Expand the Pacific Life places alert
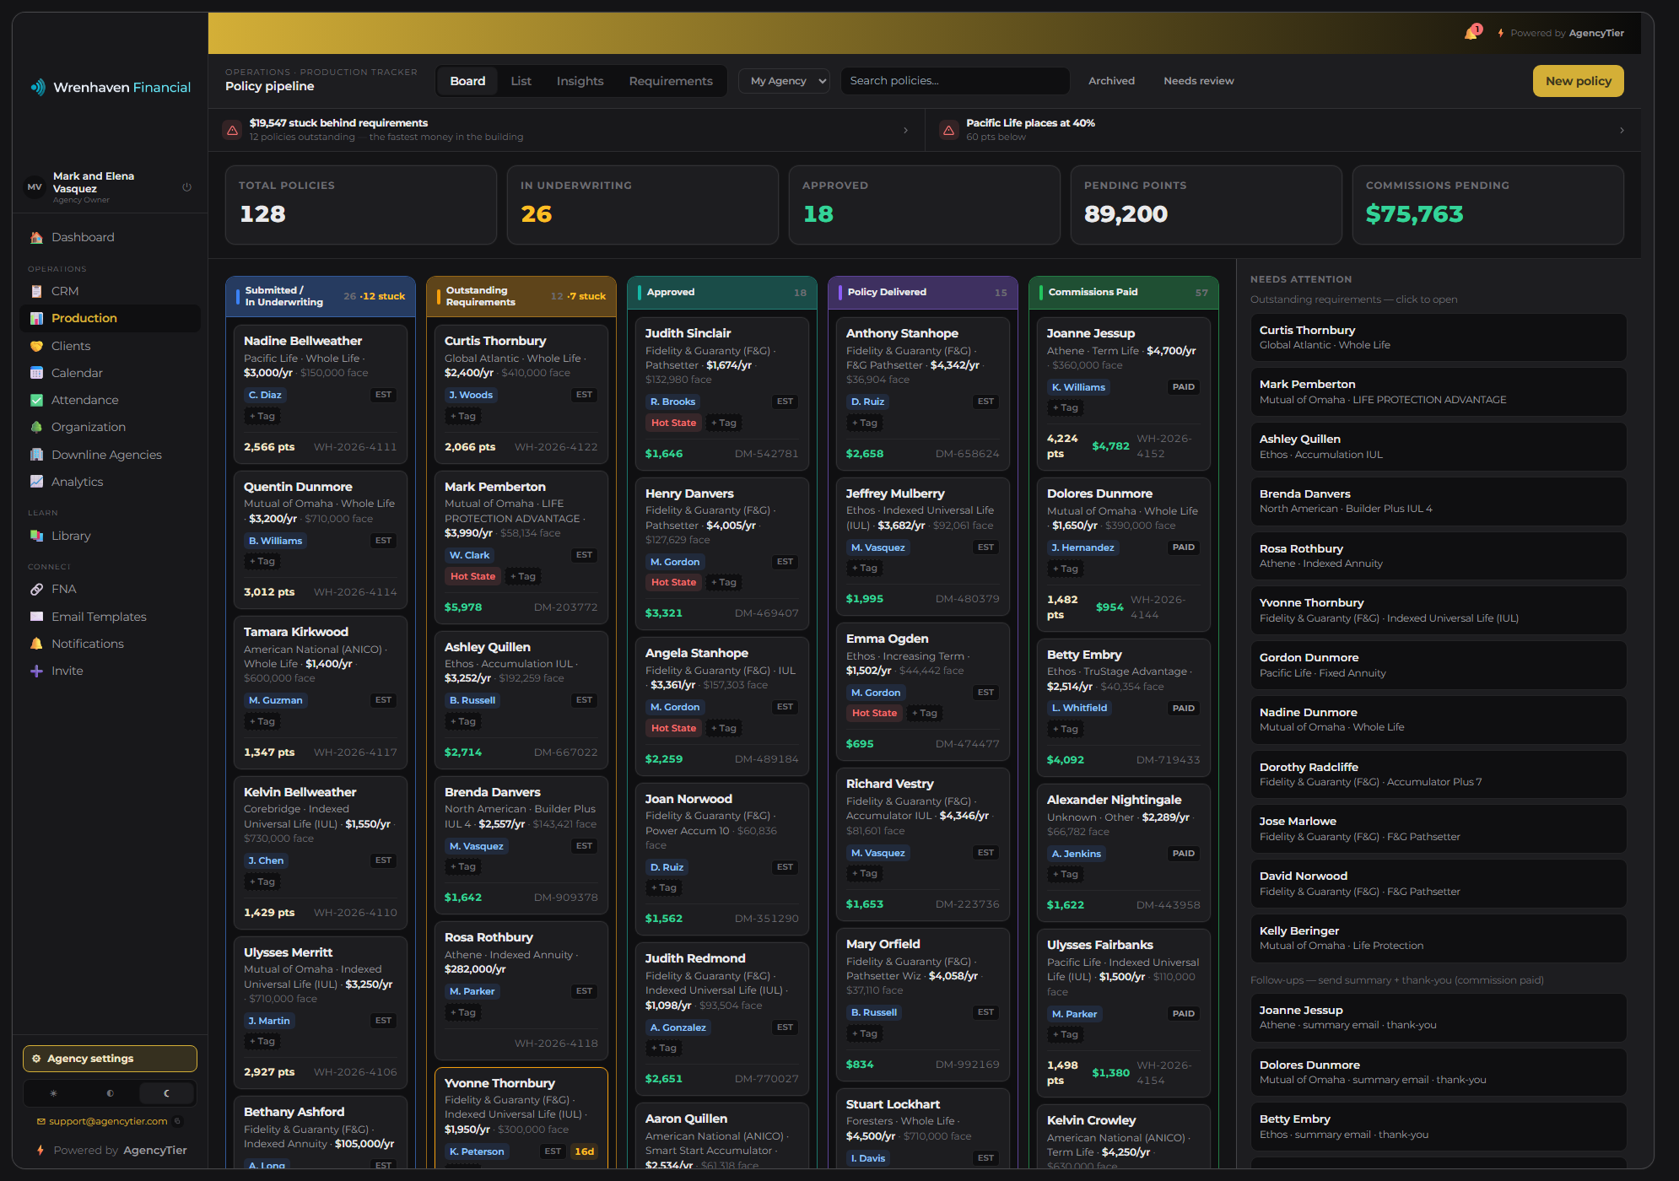The width and height of the screenshot is (1679, 1181). [x=1283, y=130]
